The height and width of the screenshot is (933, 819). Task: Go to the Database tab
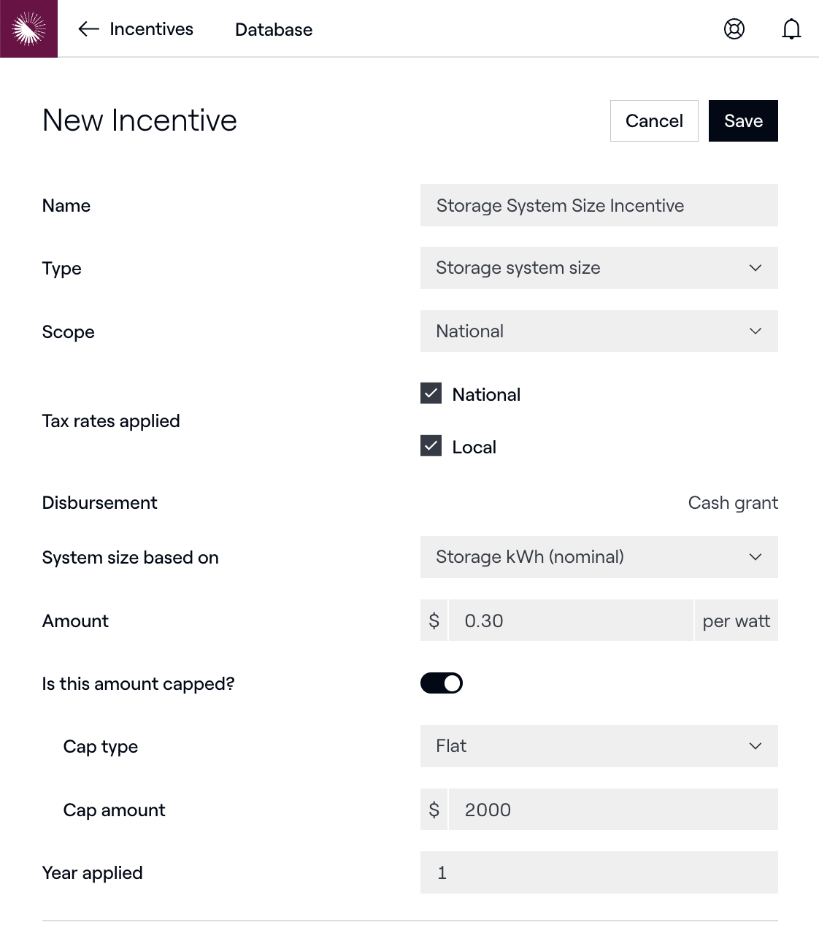coord(274,30)
